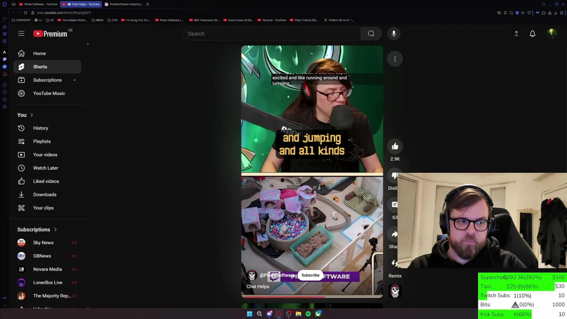Open the account avatar menu

[552, 34]
